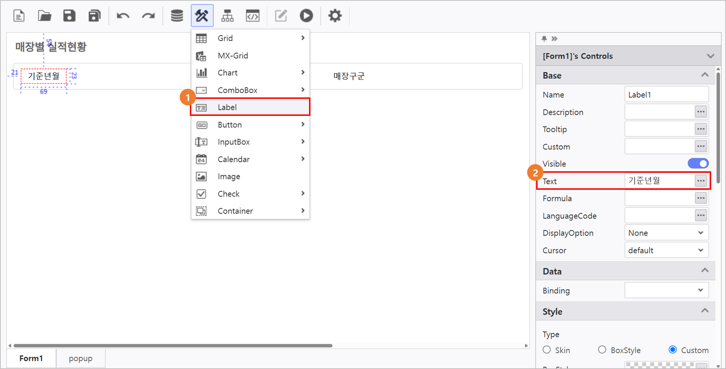Click the Save icon in toolbar
The width and height of the screenshot is (726, 369).
pos(69,16)
